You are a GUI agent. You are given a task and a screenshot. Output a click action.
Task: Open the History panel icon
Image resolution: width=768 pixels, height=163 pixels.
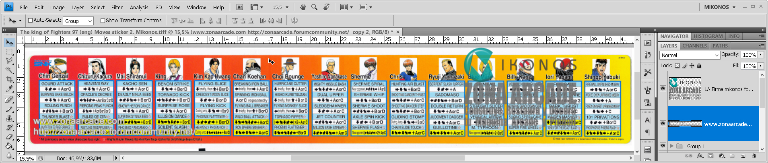pos(647,54)
